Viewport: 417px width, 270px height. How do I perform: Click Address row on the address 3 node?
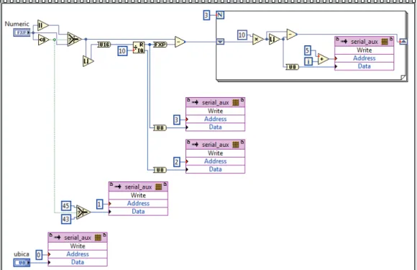[x=215, y=119]
